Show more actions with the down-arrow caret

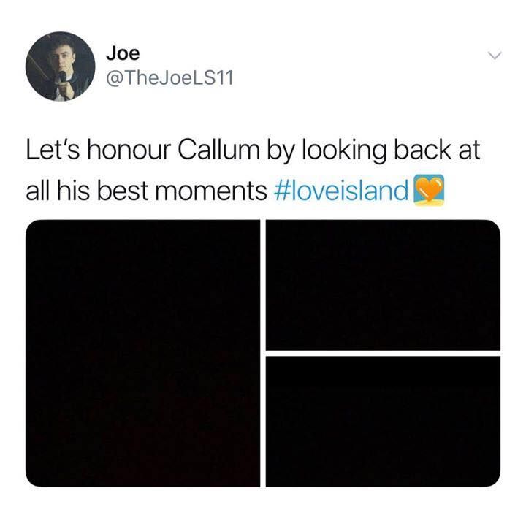point(495,55)
